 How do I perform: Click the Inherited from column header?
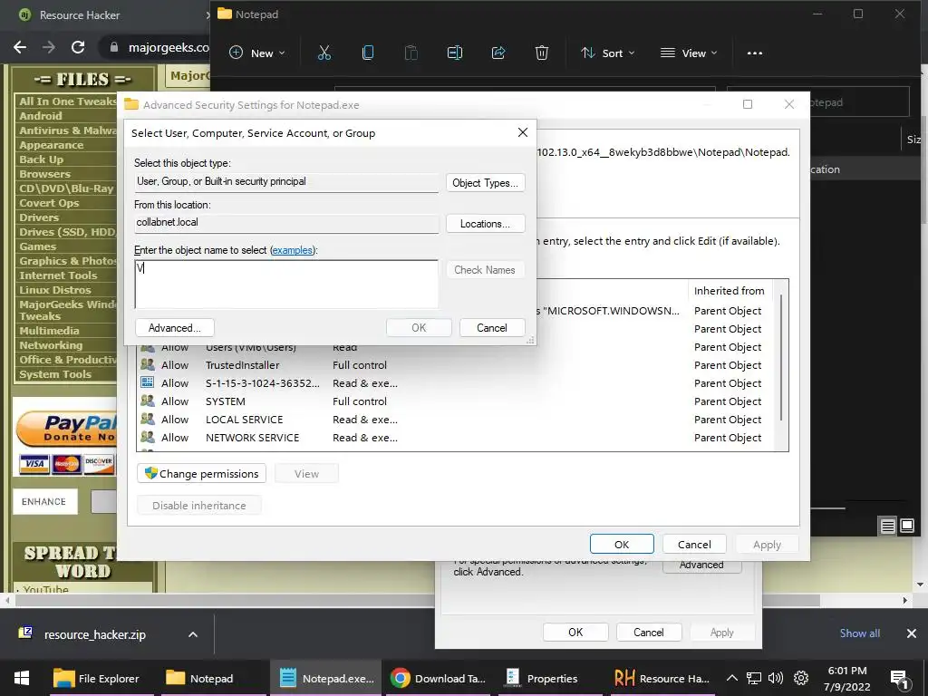pyautogui.click(x=730, y=291)
